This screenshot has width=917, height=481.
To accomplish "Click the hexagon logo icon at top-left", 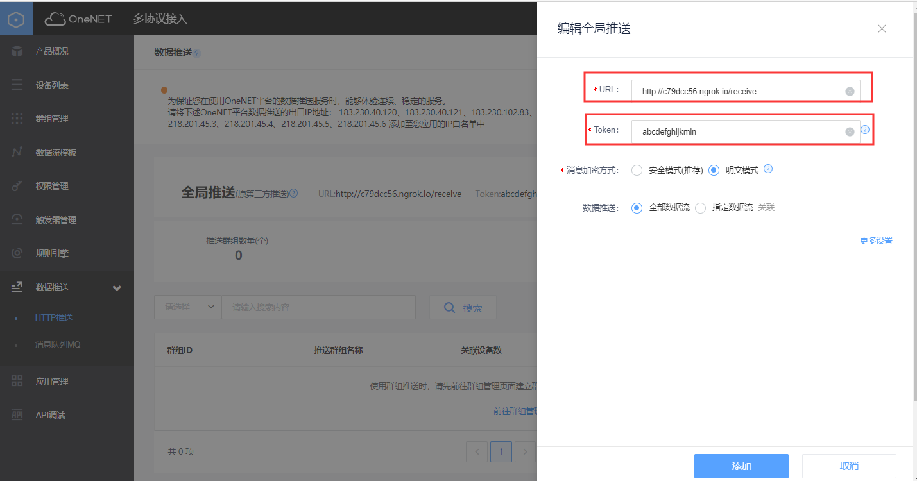I will tap(15, 19).
